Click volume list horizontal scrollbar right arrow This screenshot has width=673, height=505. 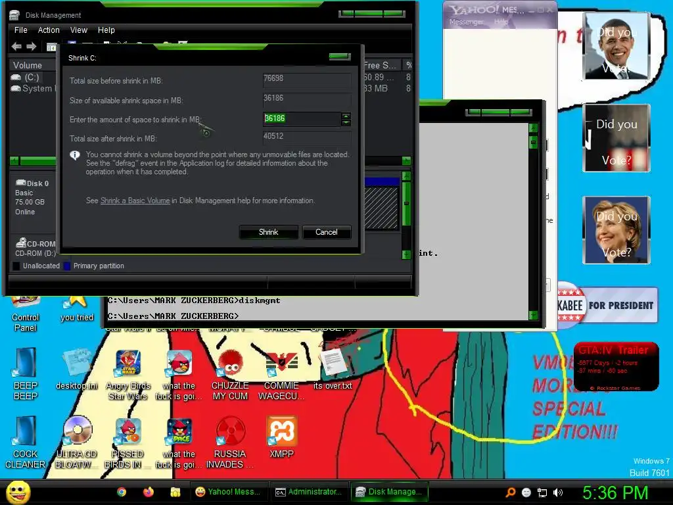[406, 161]
